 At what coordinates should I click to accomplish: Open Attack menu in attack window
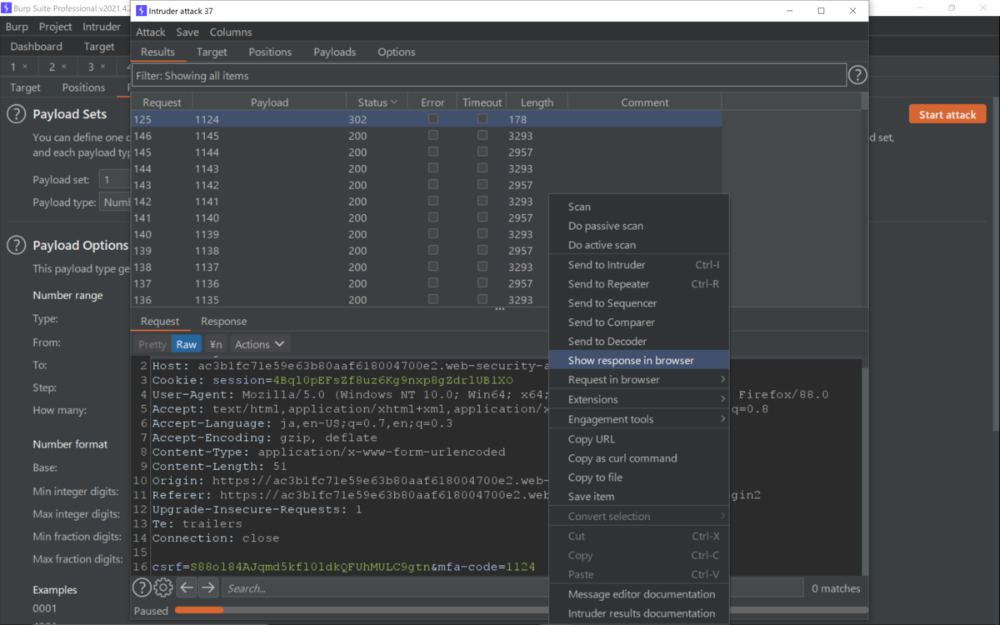tap(151, 32)
